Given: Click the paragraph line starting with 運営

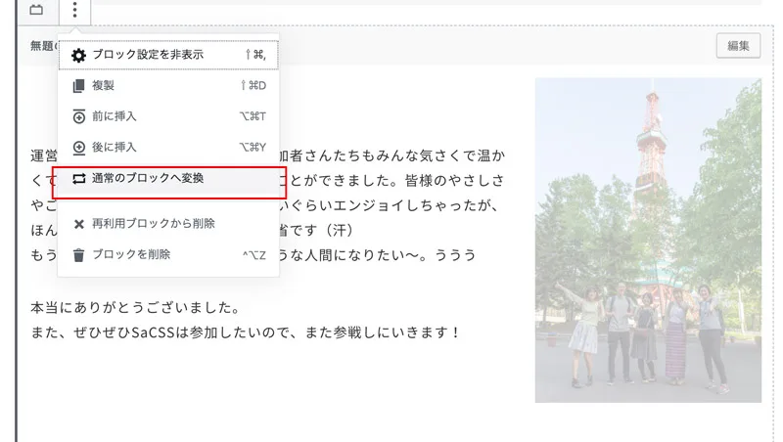Looking at the screenshot, I should [42, 155].
